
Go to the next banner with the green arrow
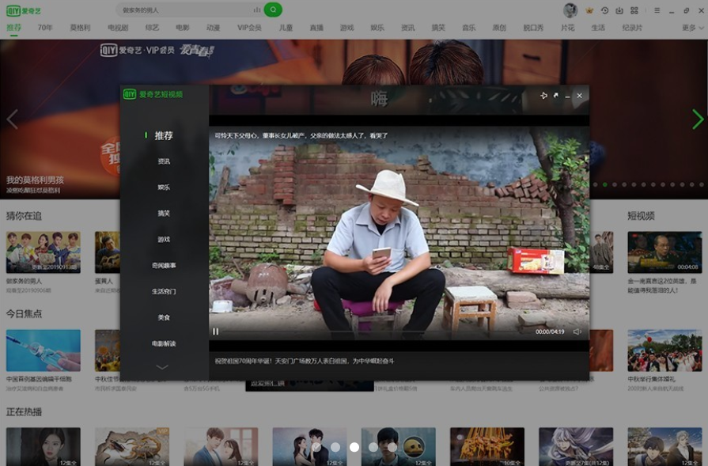point(698,119)
